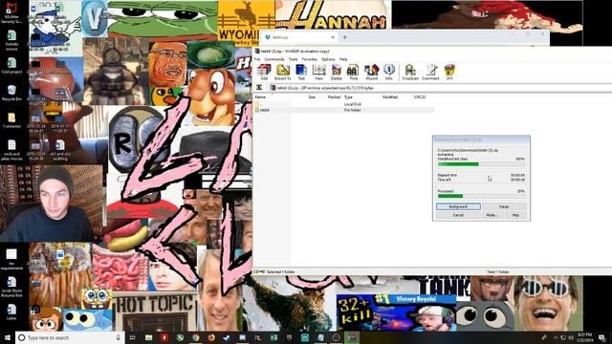Click the up one level icon beside path bar
This screenshot has height=344, width=612.
pos(259,88)
